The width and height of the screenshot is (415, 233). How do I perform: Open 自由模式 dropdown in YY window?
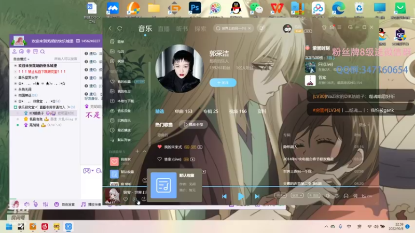click(x=21, y=59)
